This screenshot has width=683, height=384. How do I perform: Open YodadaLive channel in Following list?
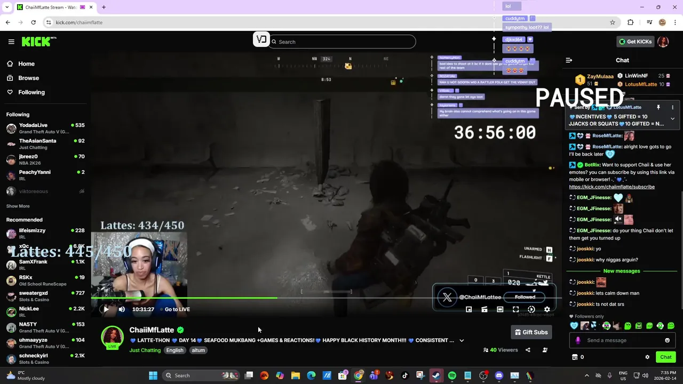tap(45, 129)
